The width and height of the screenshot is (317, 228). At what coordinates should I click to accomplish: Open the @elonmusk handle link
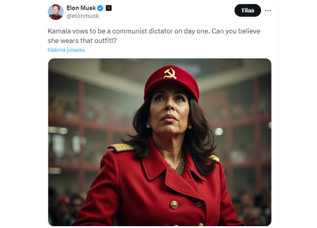(83, 16)
